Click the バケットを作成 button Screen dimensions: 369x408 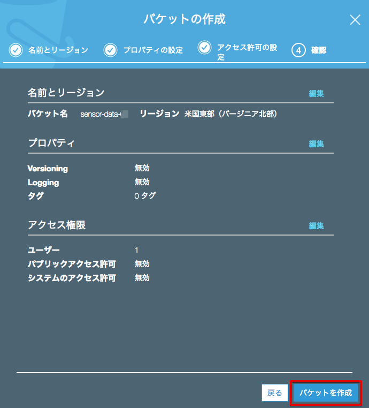coord(326,392)
